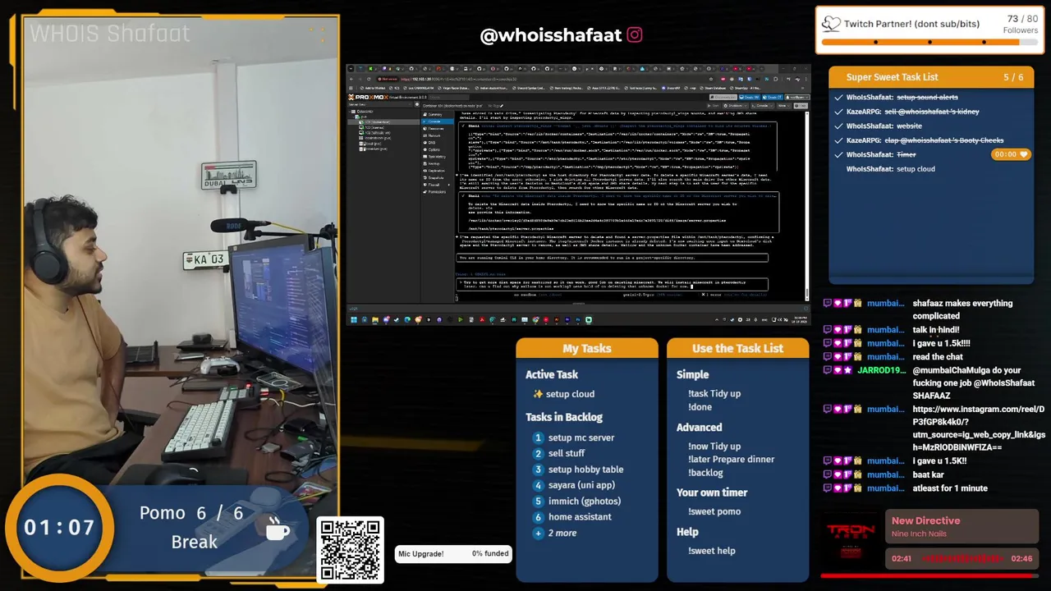
Task: Open the Instagram icon beside @whoisshafaat
Action: click(635, 34)
